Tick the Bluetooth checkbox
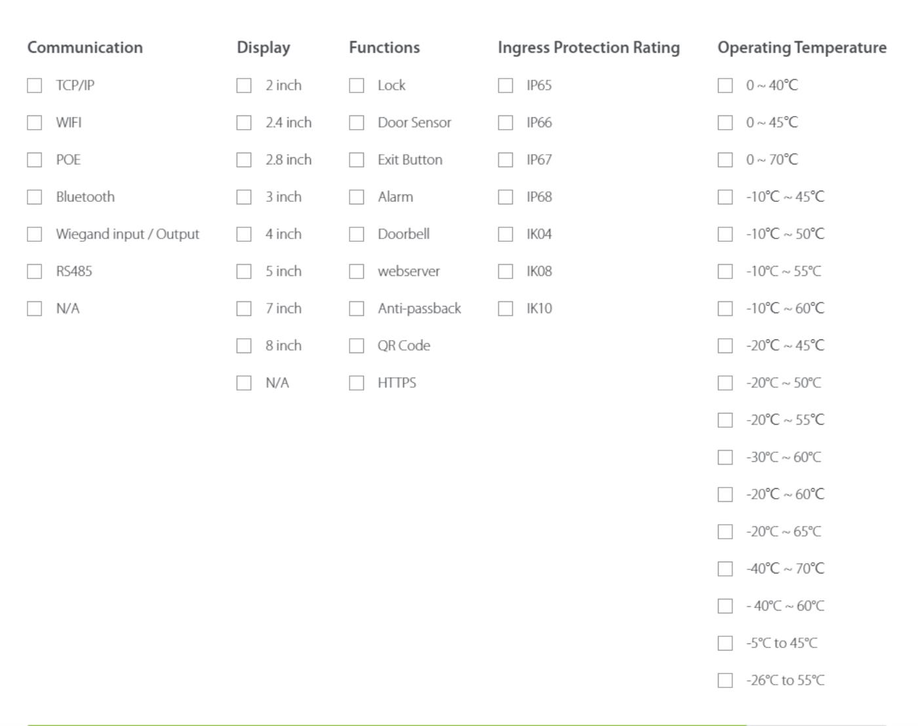The height and width of the screenshot is (726, 918). [x=35, y=197]
